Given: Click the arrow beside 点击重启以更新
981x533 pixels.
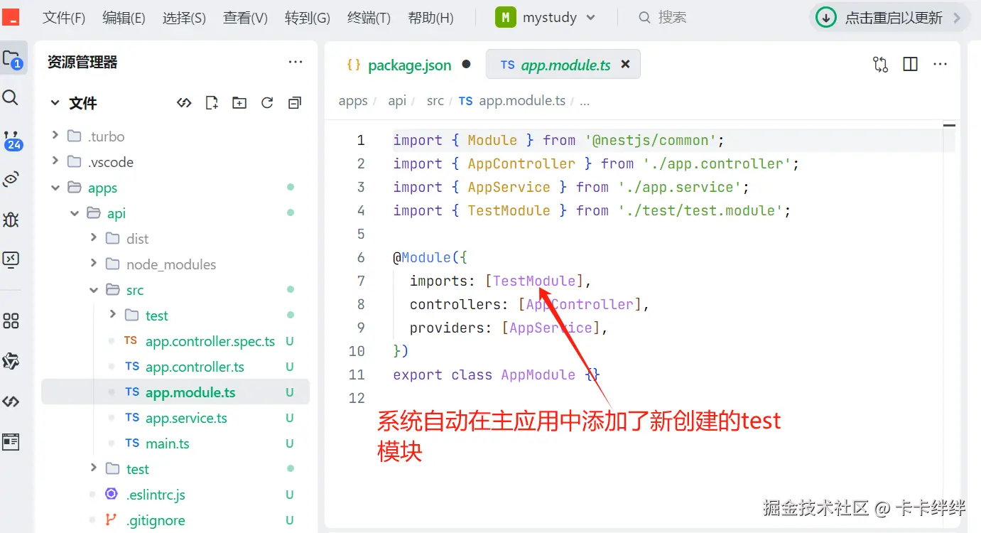Looking at the screenshot, I should [x=958, y=18].
